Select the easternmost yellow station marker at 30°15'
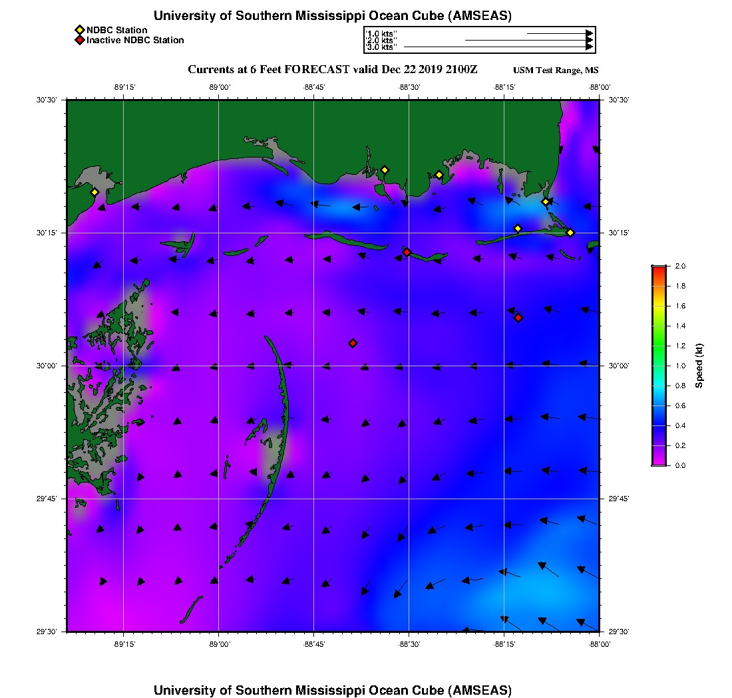The width and height of the screenshot is (732, 698). tap(570, 233)
